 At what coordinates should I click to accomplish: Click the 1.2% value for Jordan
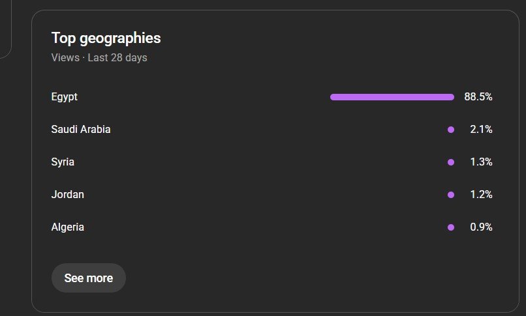(481, 195)
